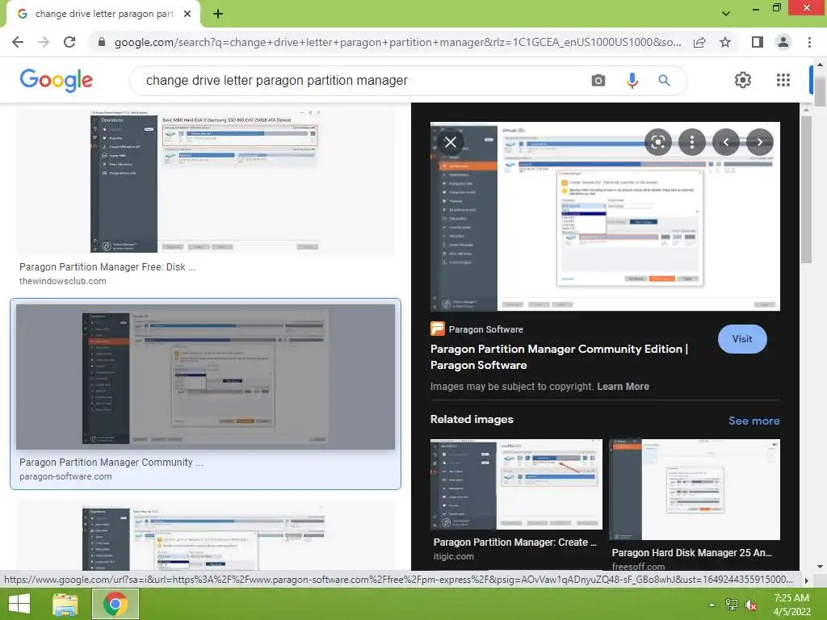Share this page from address bar
The width and height of the screenshot is (827, 620).
tap(699, 42)
